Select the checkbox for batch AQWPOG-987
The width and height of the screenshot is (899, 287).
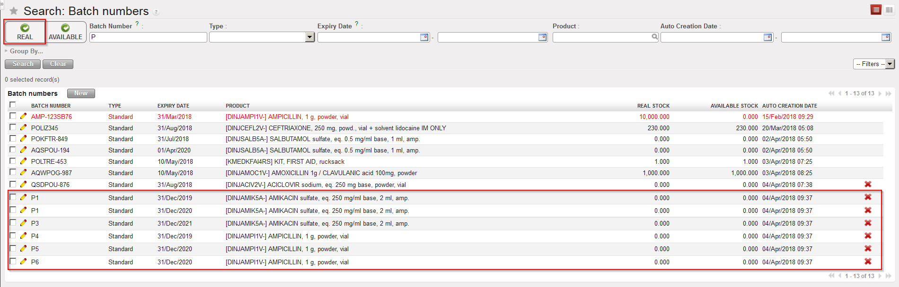[13, 172]
